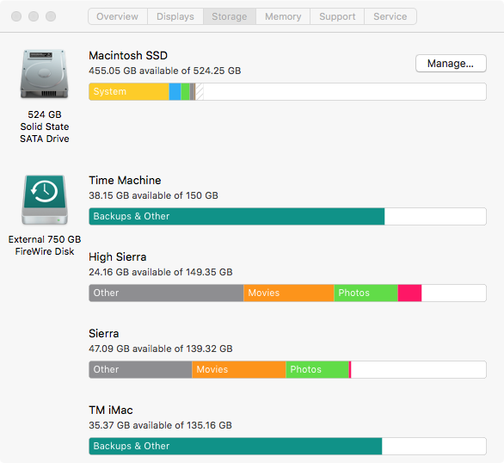Image resolution: width=504 pixels, height=463 pixels.
Task: Switch to the Overview tab
Action: point(118,16)
